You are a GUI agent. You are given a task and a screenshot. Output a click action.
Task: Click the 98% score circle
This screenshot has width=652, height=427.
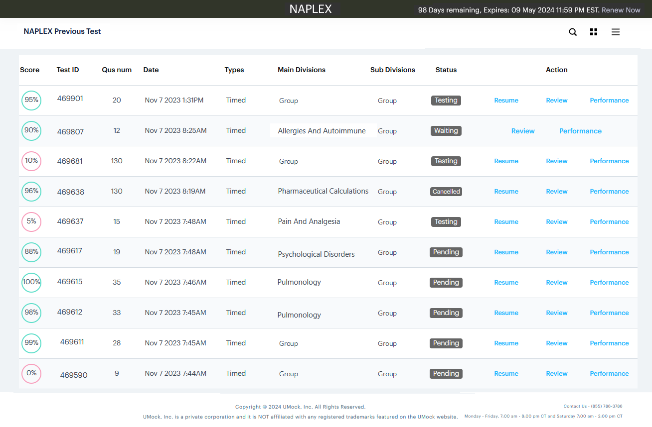pos(31,313)
